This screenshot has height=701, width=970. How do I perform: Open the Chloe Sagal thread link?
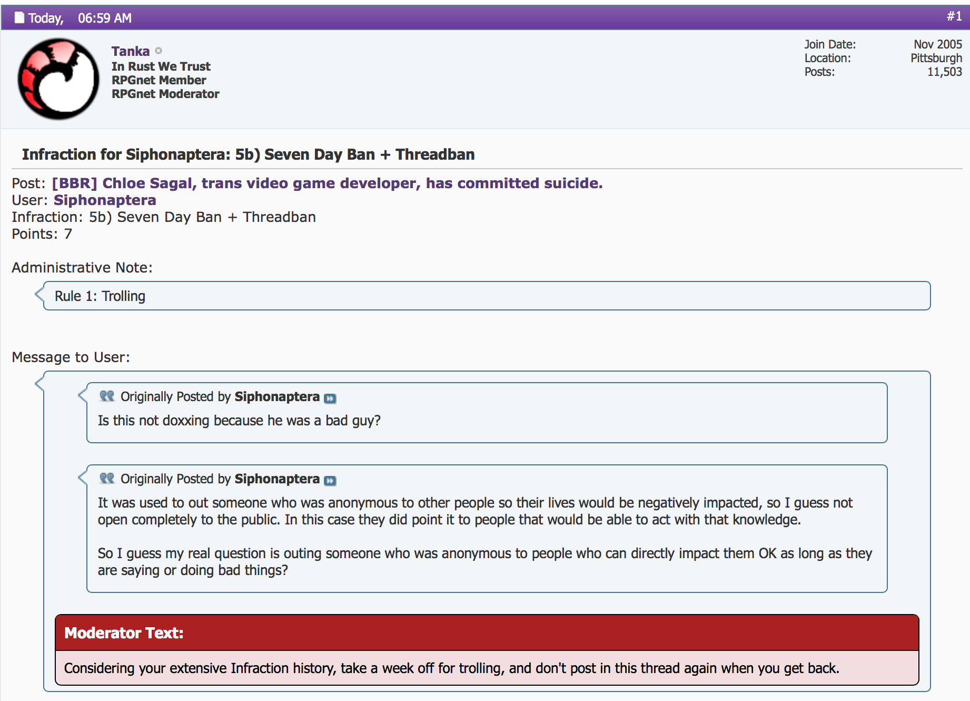click(327, 183)
